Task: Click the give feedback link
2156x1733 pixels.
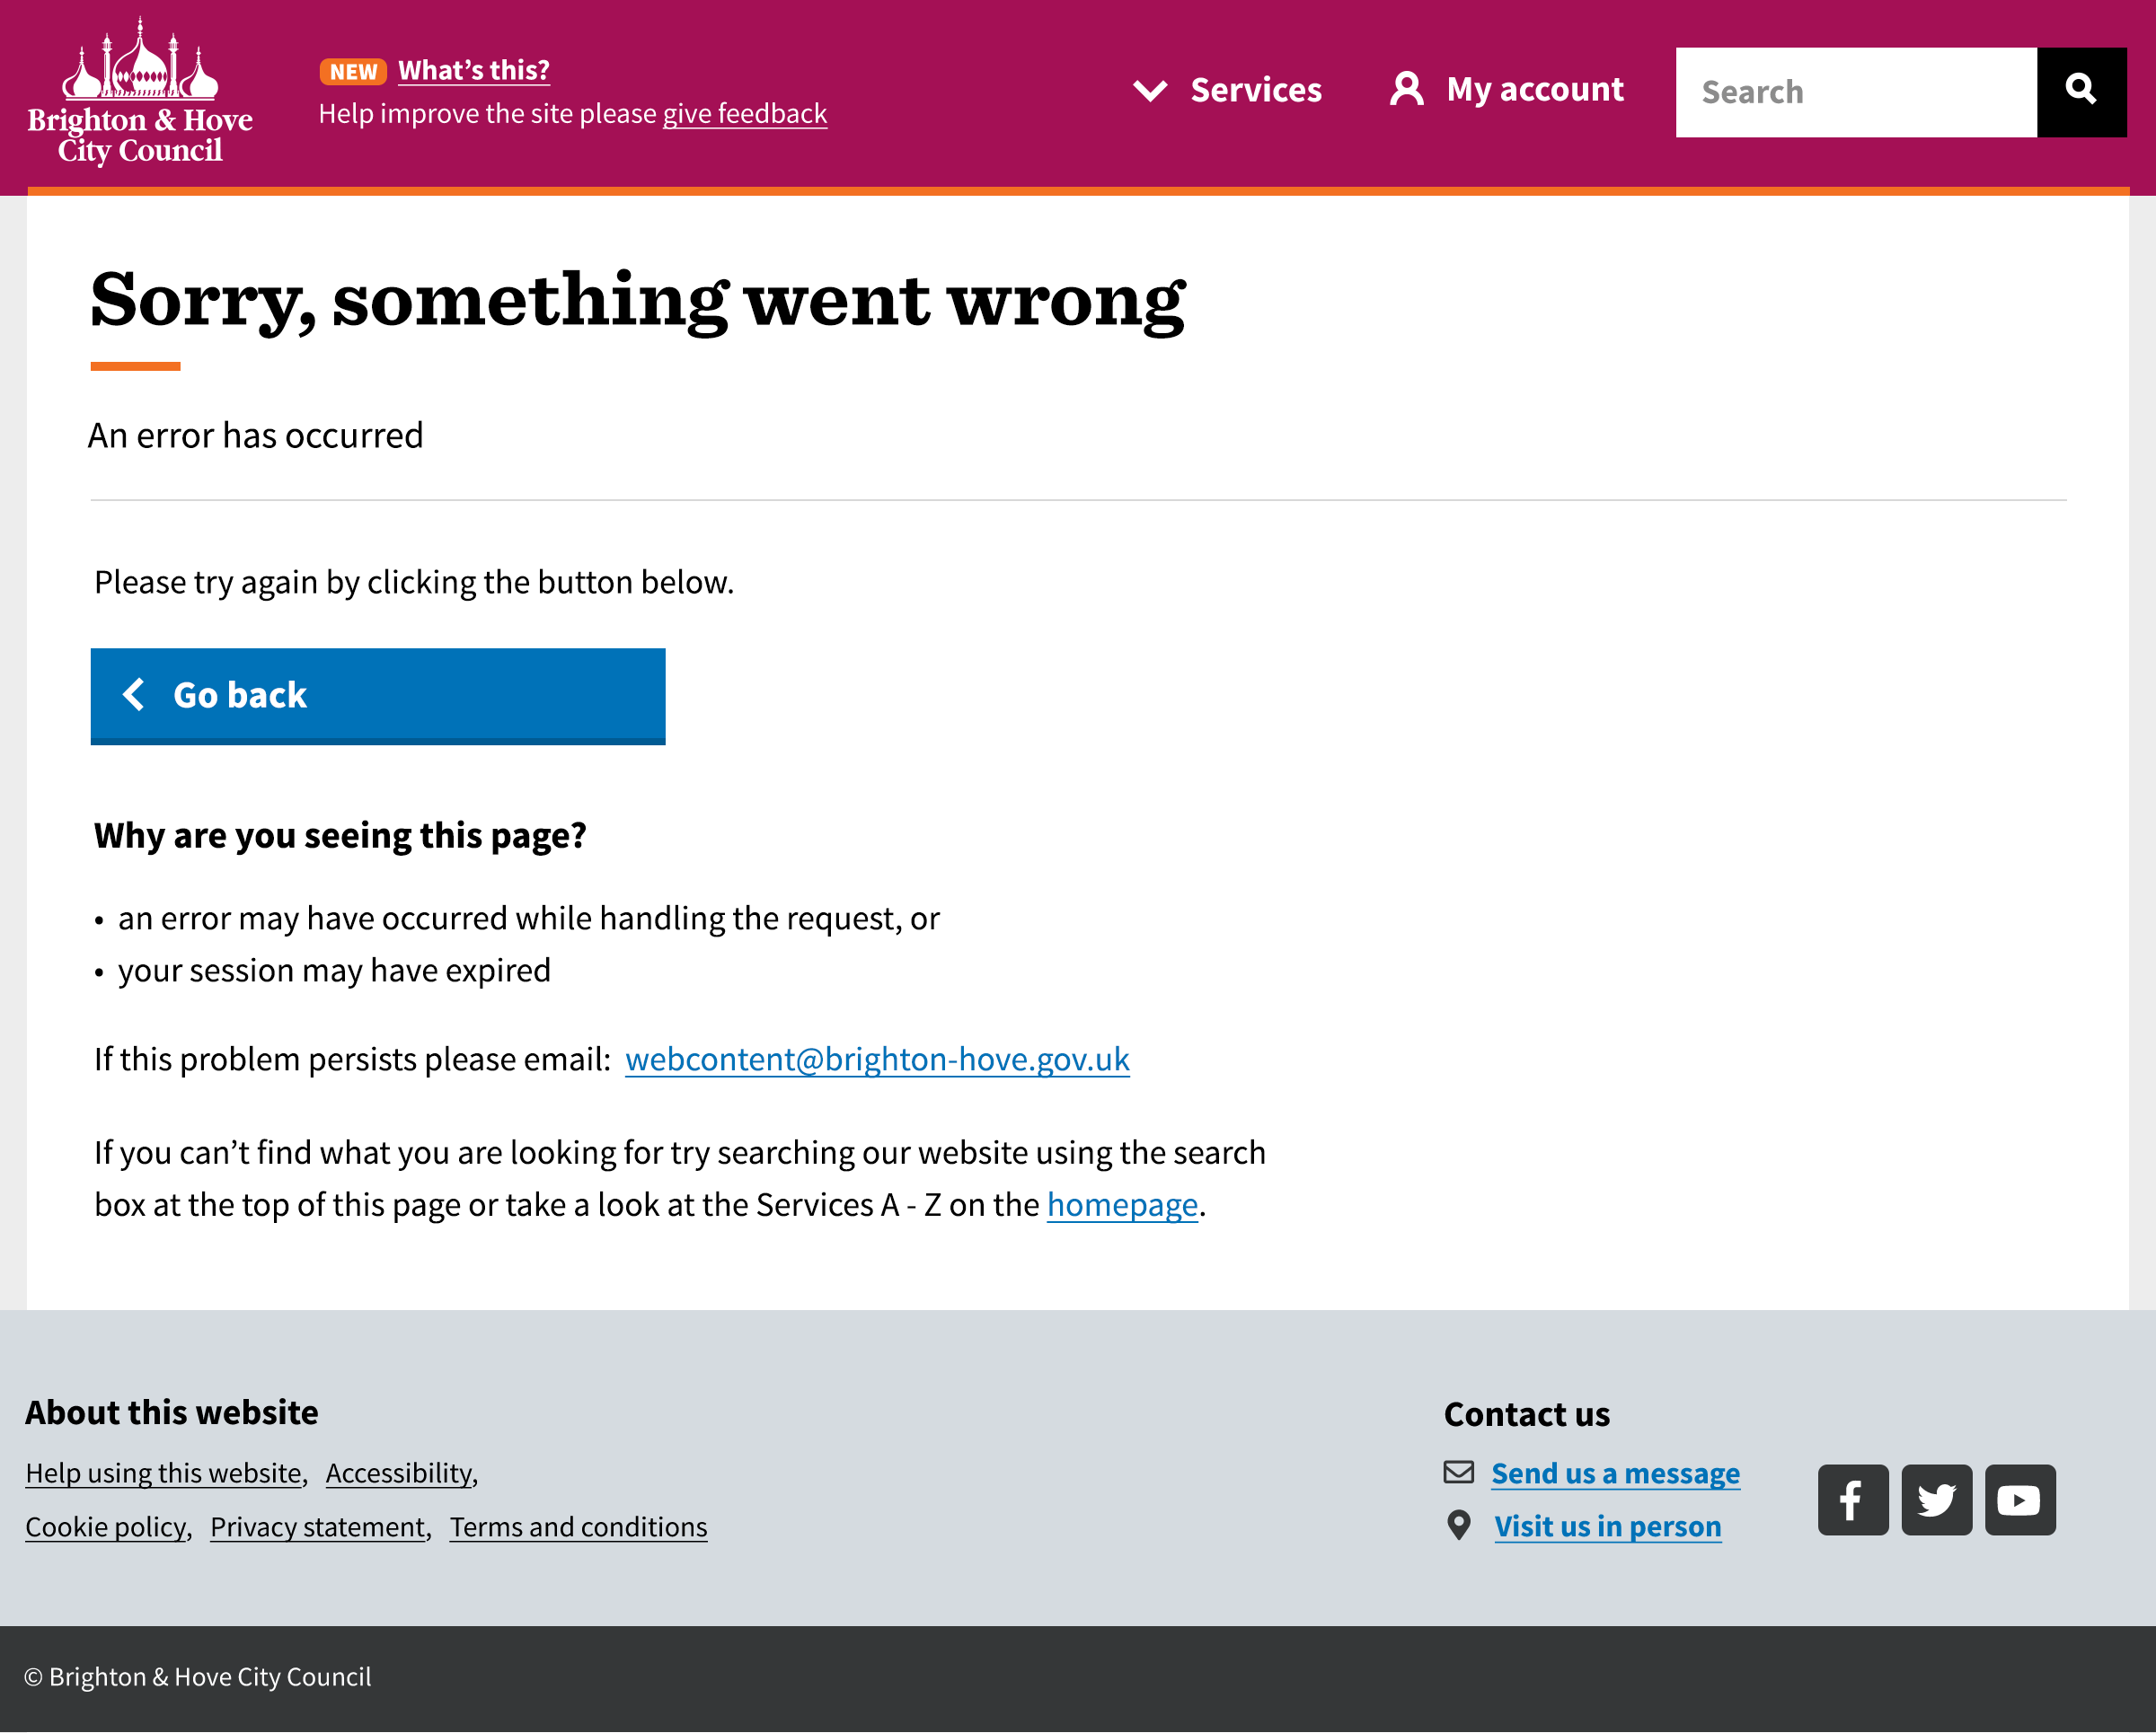Action: click(x=744, y=114)
